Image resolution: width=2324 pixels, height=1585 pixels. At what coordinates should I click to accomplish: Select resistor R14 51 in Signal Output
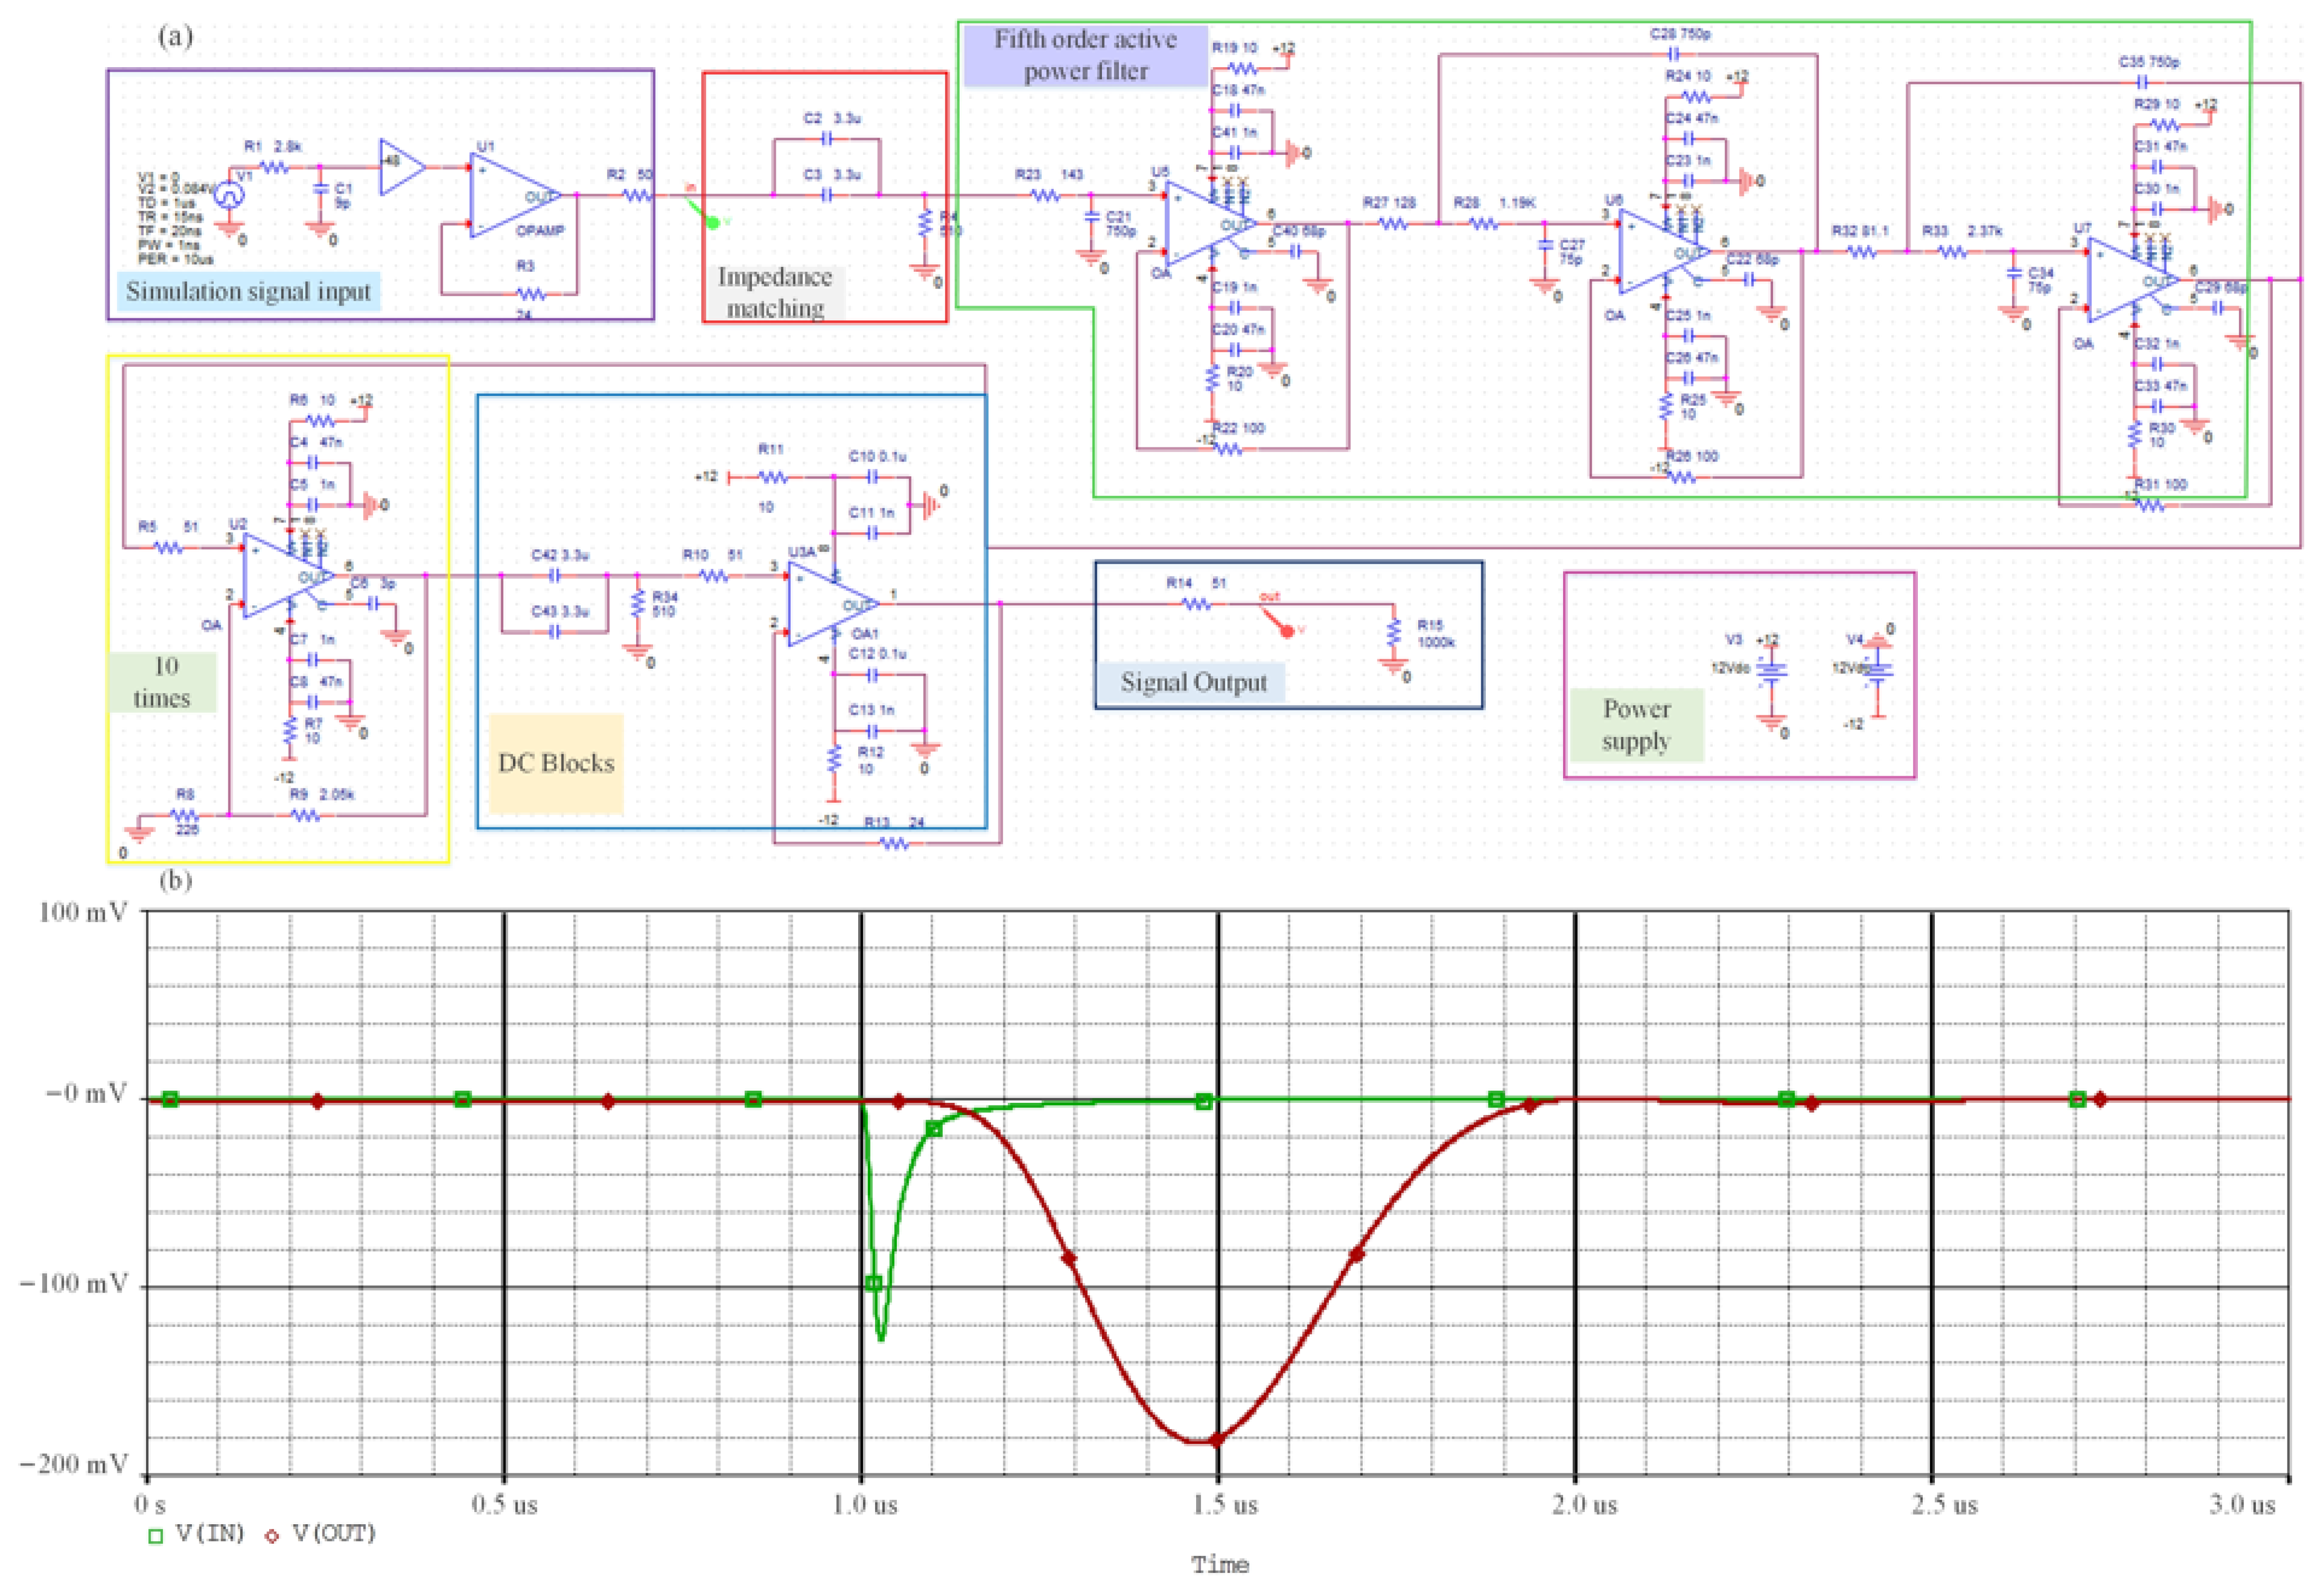click(1196, 604)
